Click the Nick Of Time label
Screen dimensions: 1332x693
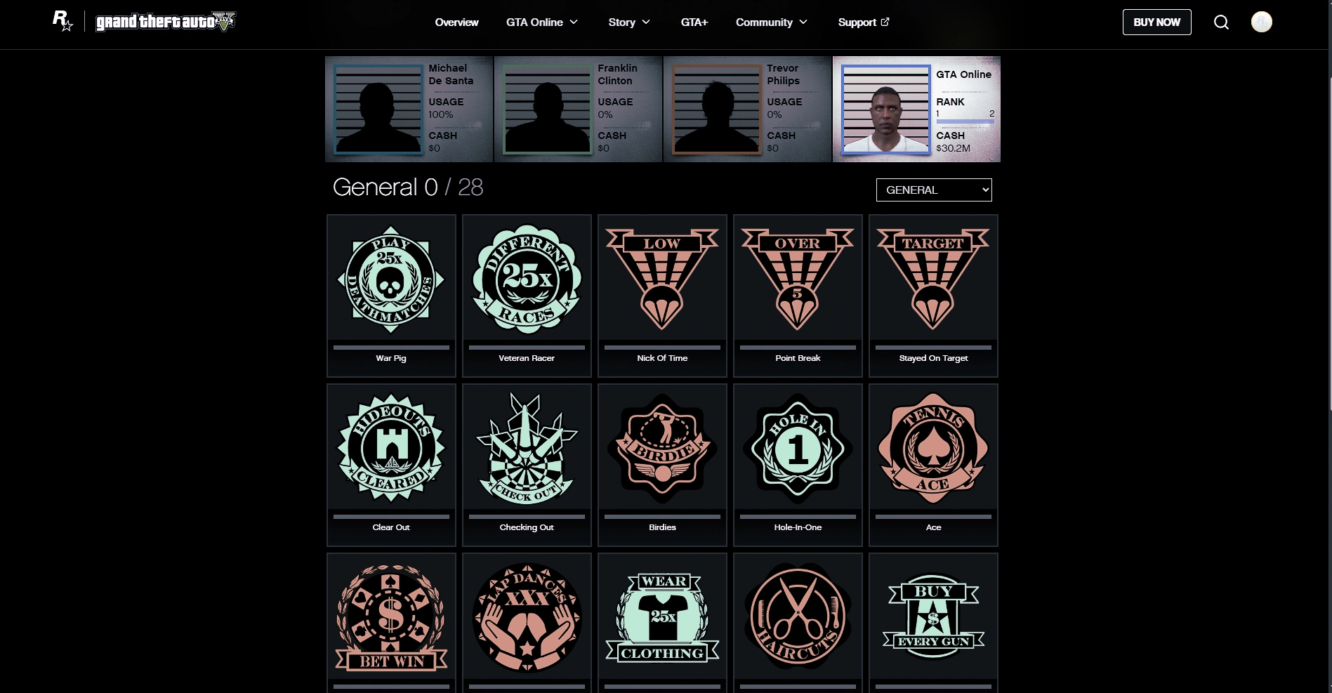point(662,358)
